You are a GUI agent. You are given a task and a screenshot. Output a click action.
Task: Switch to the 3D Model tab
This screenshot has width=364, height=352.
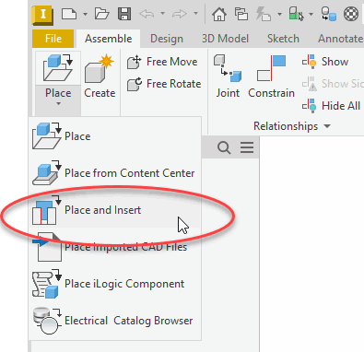[x=225, y=39]
